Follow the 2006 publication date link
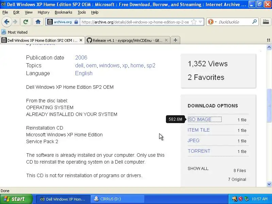 click(x=81, y=57)
